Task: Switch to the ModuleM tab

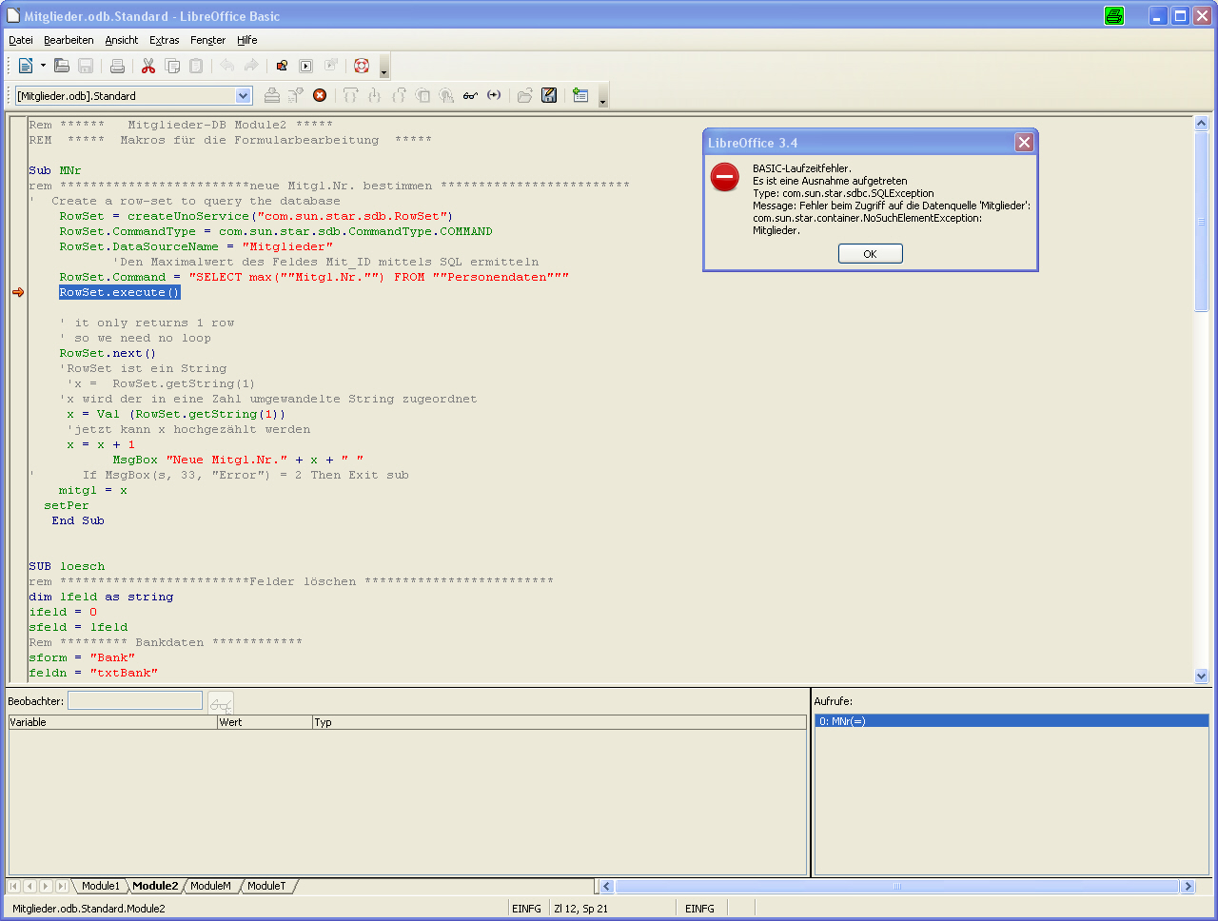Action: (x=210, y=886)
